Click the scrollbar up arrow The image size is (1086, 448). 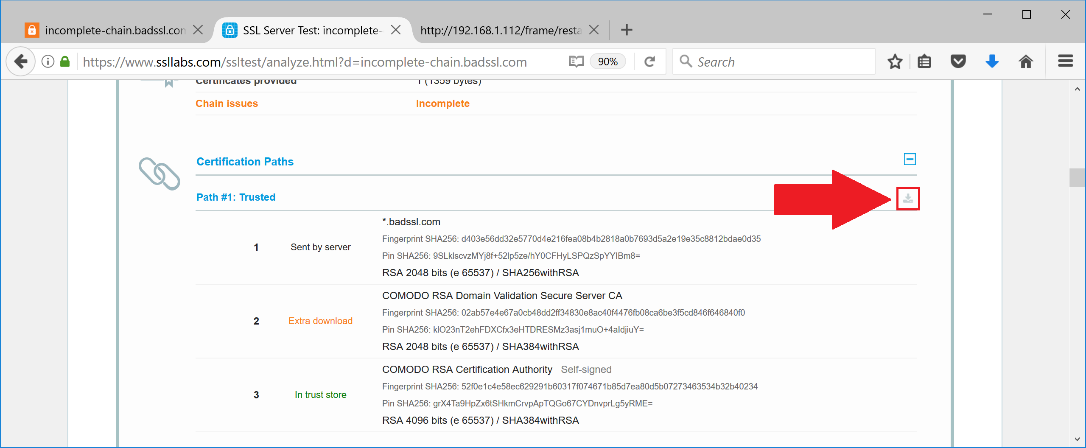[x=1077, y=89]
